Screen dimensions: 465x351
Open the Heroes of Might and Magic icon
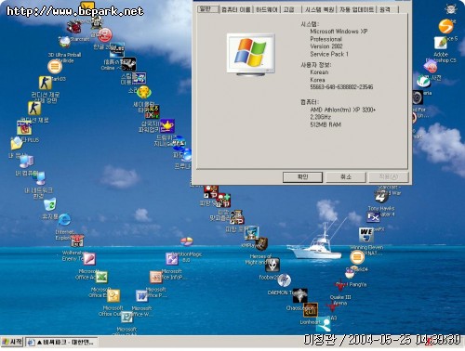coord(261,243)
